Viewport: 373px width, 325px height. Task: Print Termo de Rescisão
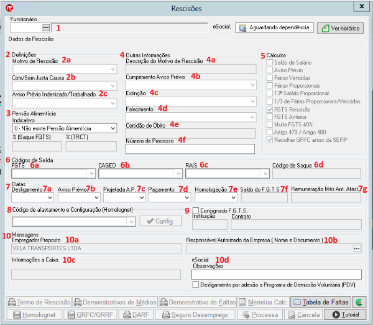[39, 302]
